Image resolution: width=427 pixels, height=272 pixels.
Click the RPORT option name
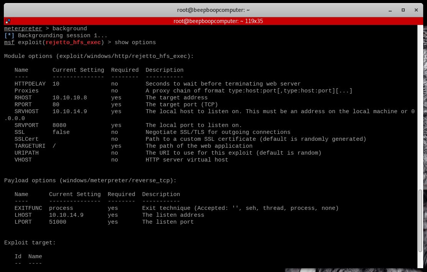coord(23,104)
